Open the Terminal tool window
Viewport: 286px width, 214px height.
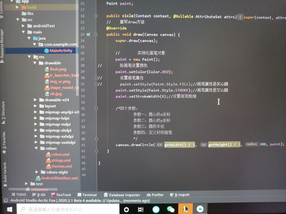pos(87,195)
